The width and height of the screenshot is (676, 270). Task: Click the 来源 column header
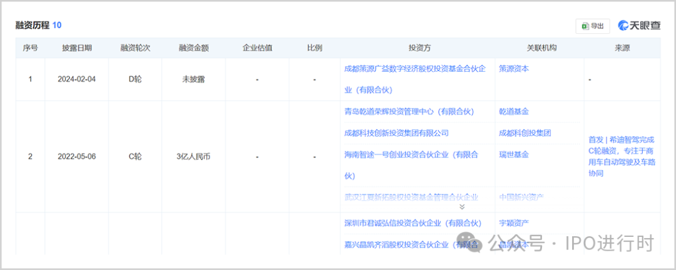tap(622, 48)
